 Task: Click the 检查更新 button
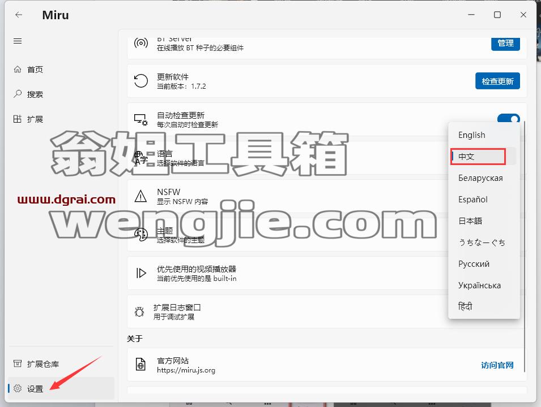(x=497, y=81)
